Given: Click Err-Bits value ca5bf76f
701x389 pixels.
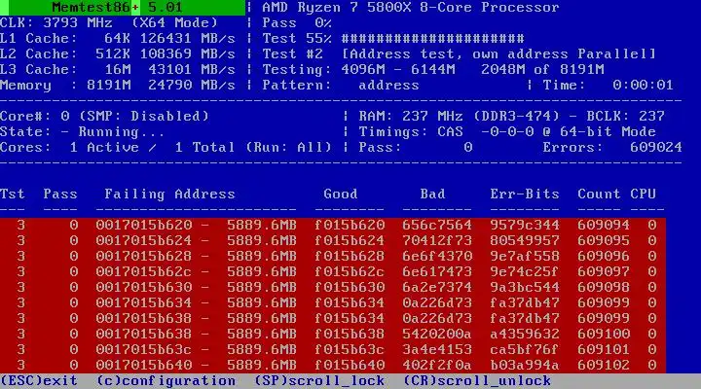Looking at the screenshot, I should point(525,349).
